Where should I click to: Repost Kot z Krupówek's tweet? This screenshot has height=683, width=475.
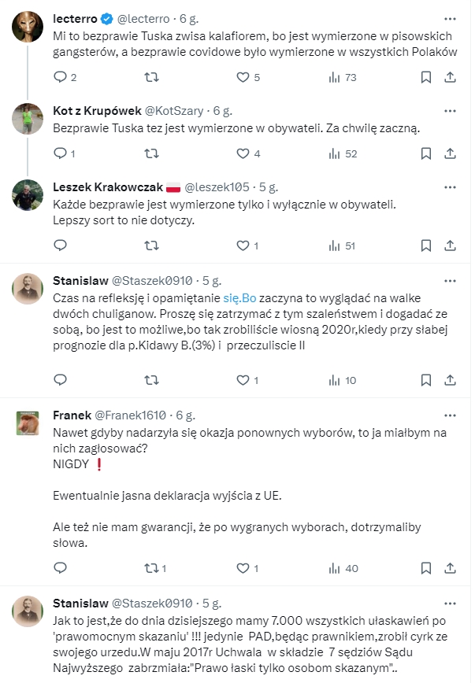pos(151,153)
